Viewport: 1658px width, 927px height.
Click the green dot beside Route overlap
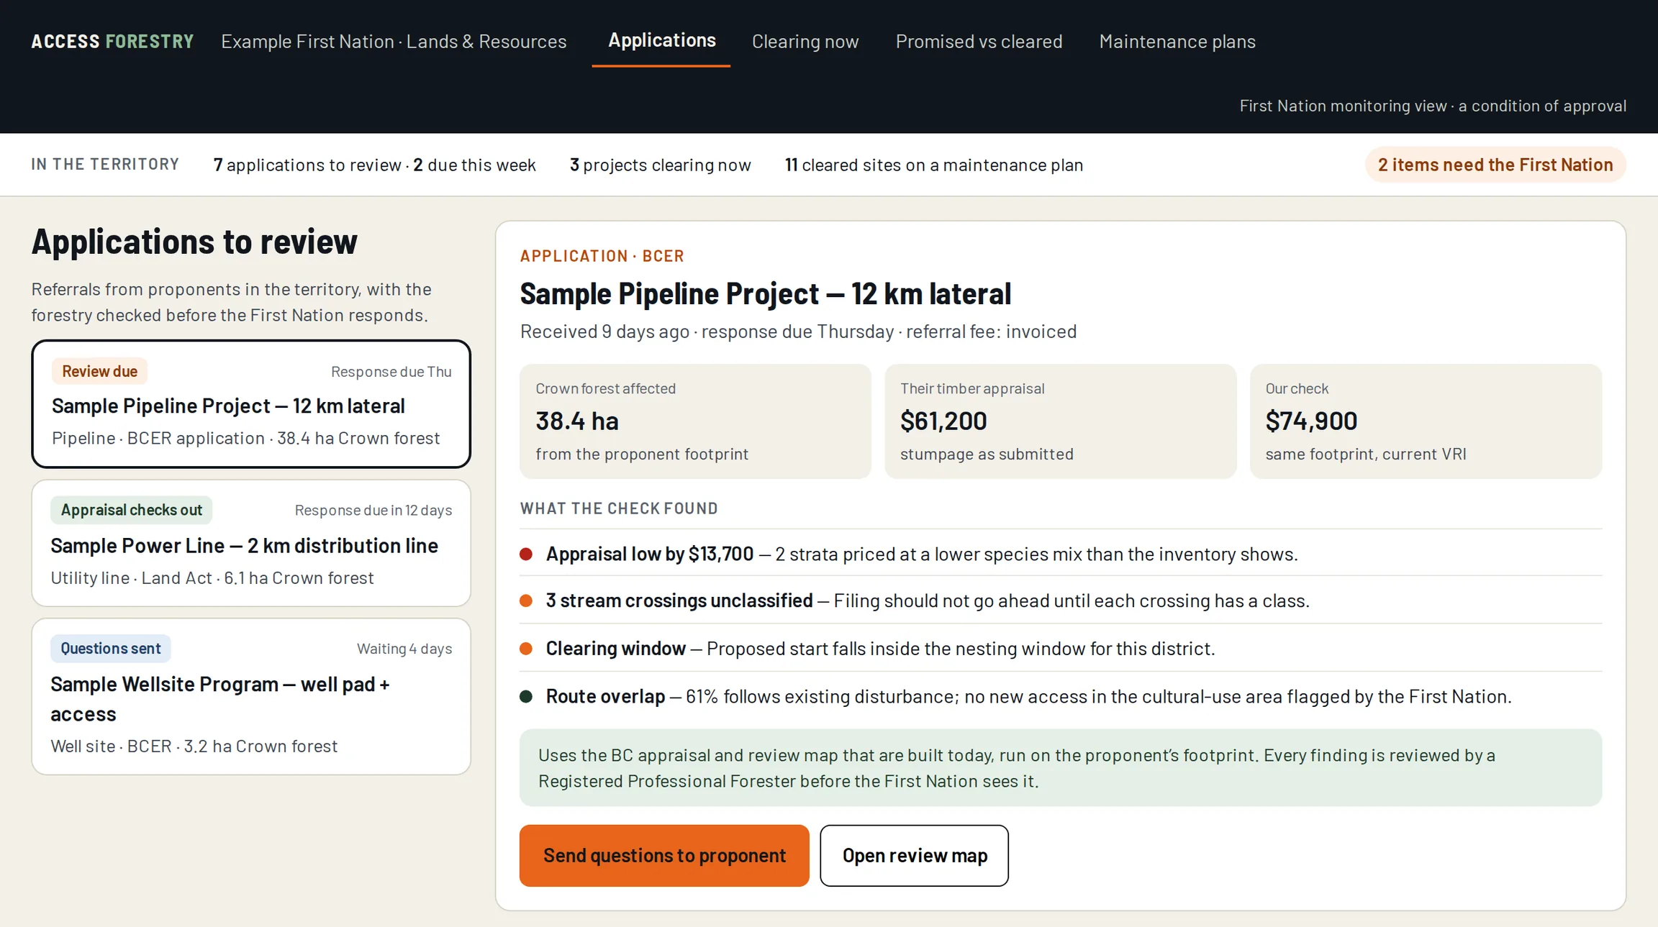point(526,696)
